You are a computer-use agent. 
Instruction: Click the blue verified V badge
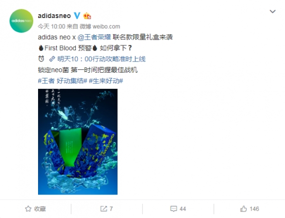77,16
